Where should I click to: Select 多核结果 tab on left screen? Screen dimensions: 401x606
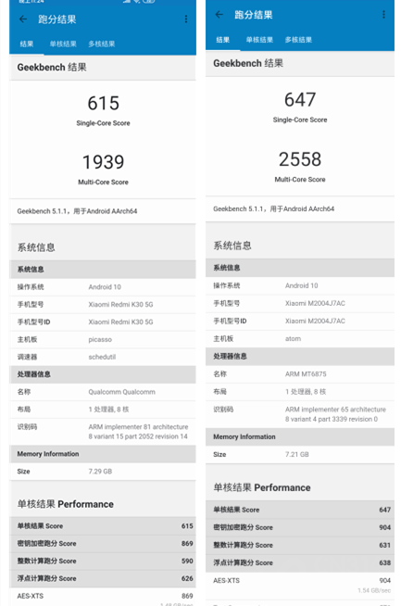(102, 44)
